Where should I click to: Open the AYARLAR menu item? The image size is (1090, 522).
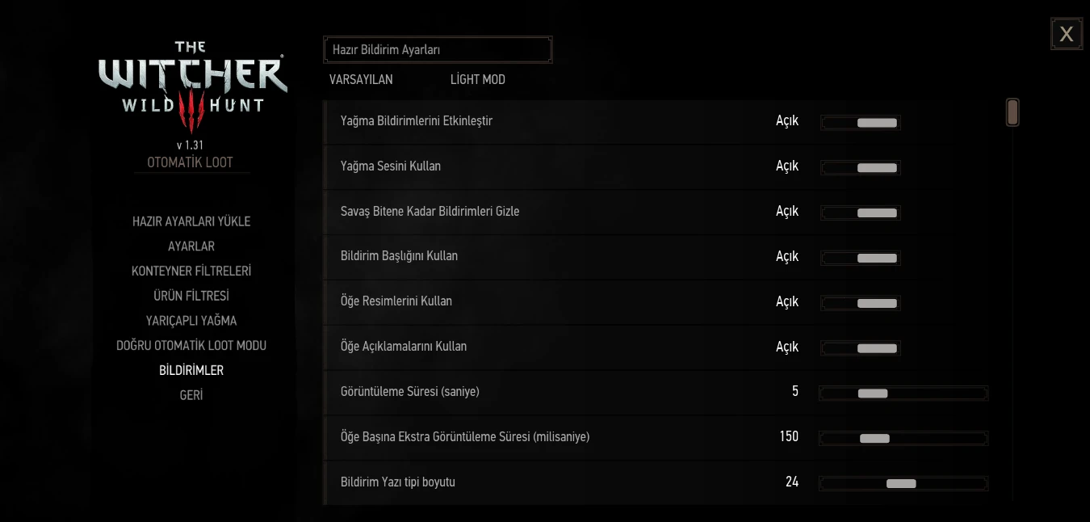coord(191,246)
